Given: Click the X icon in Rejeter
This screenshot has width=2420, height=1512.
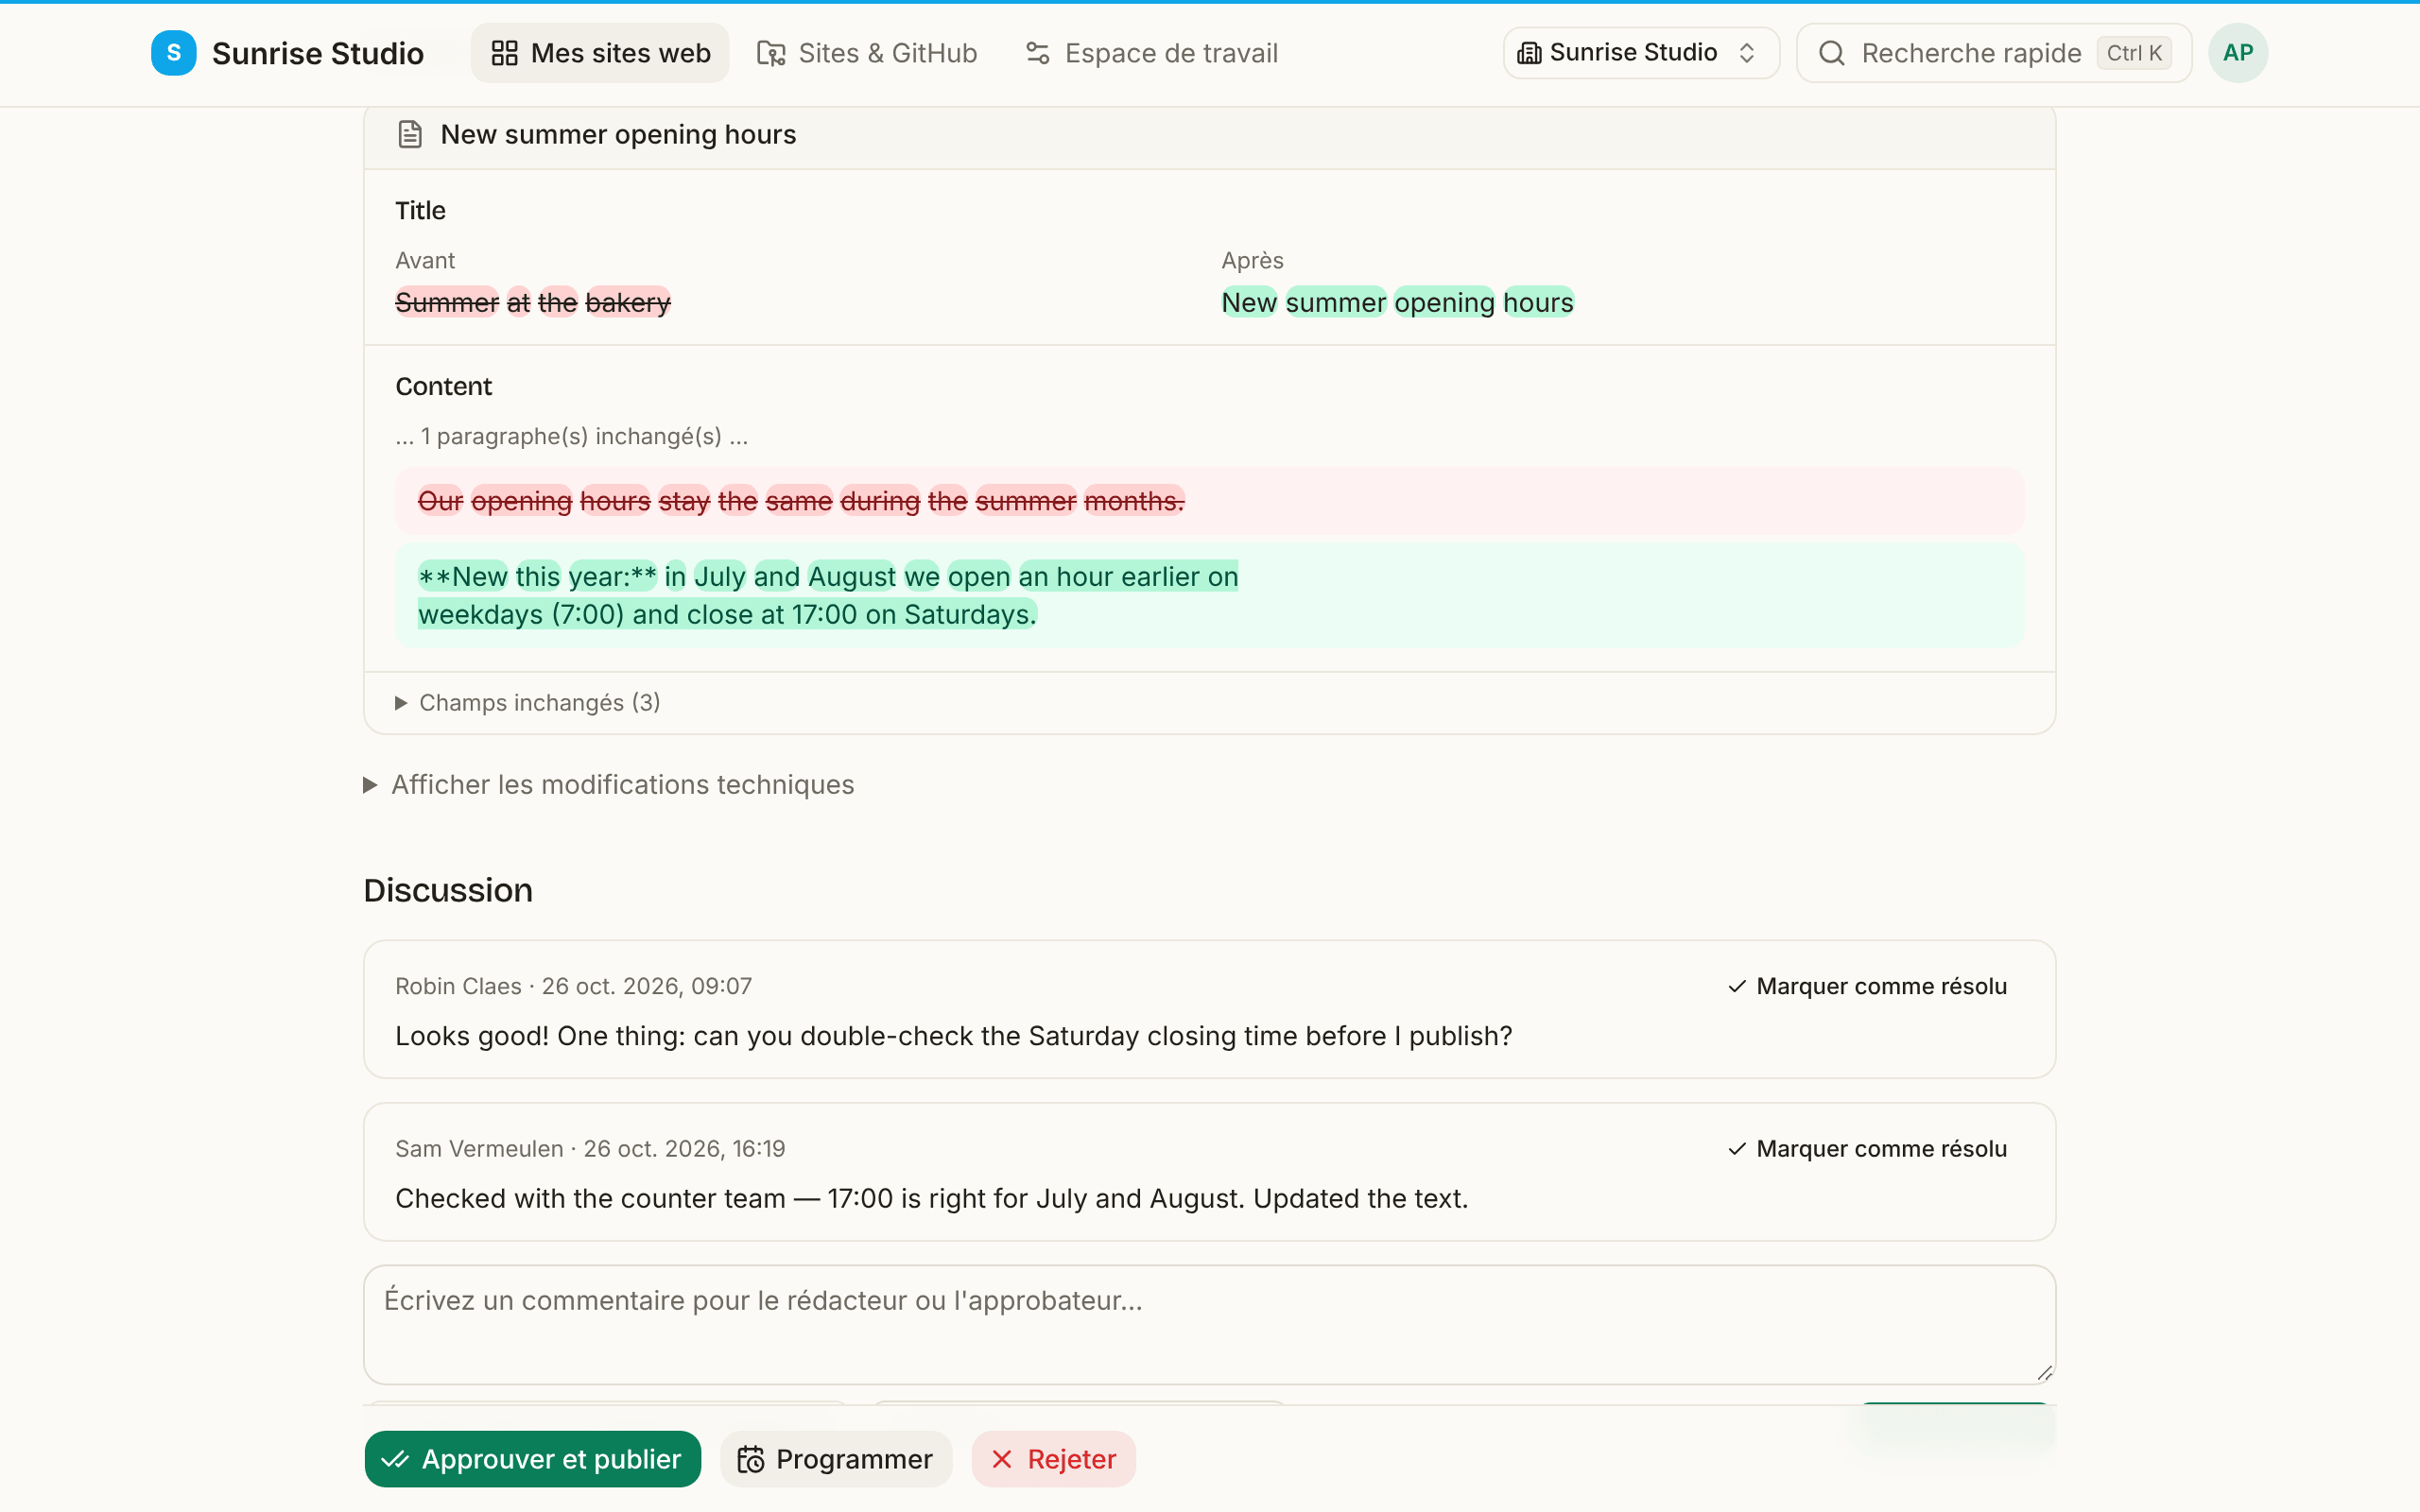Looking at the screenshot, I should click(1002, 1460).
